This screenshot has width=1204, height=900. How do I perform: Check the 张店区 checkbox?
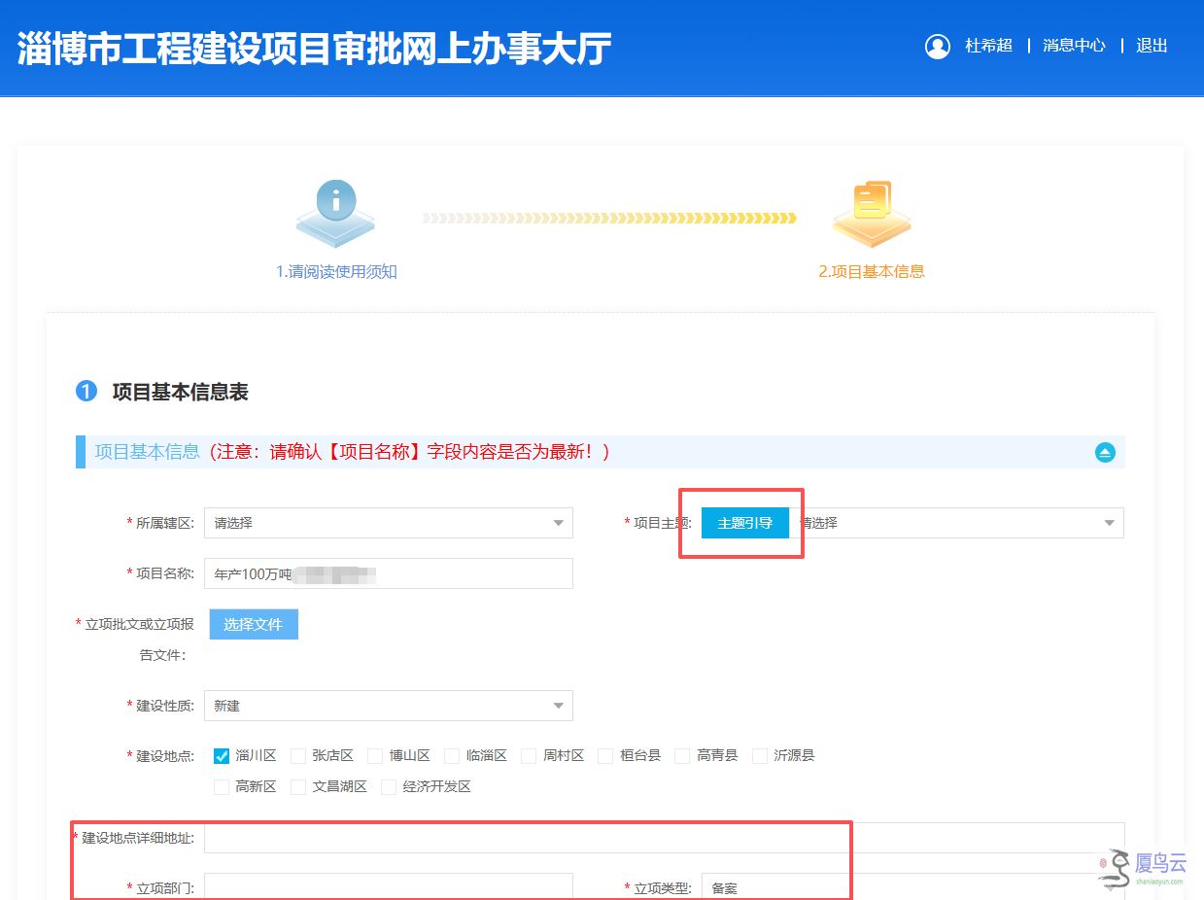pos(298,756)
